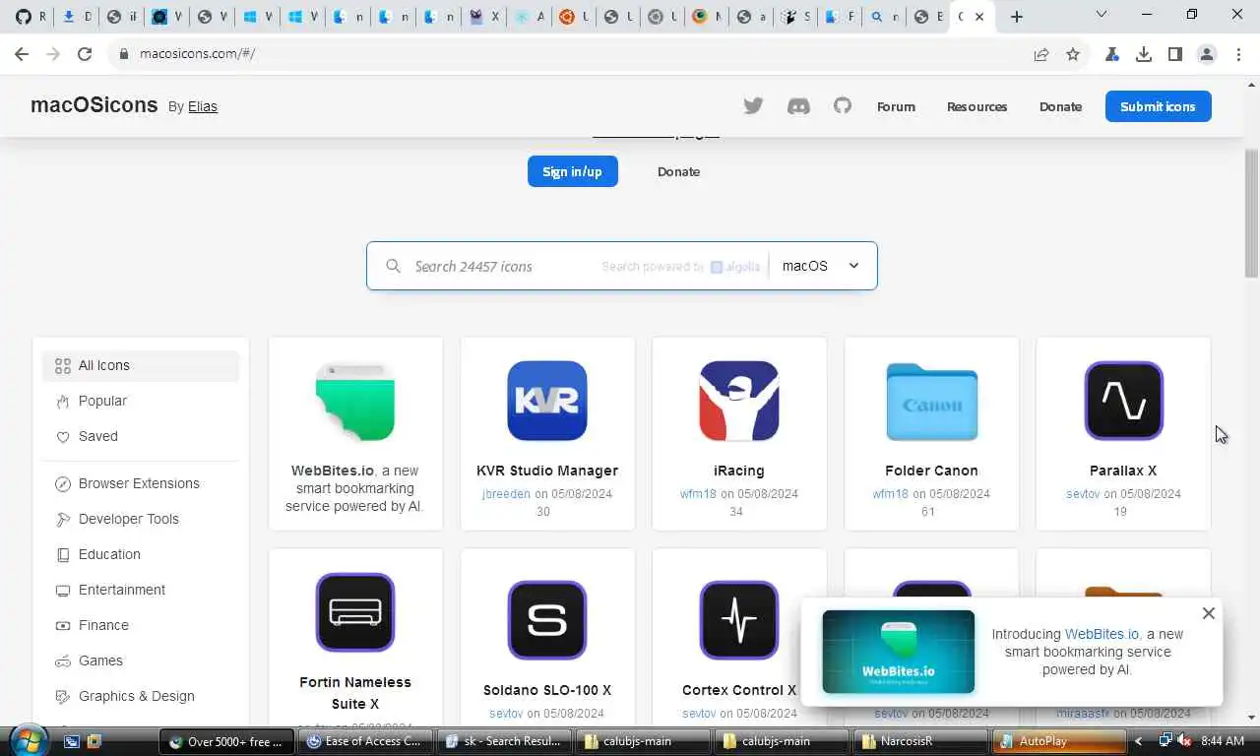This screenshot has width=1260, height=756.
Task: Open sevtov link under Parallax X
Action: pos(1083,494)
